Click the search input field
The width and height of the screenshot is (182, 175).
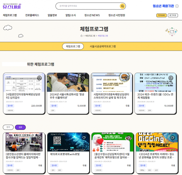click(x=88, y=6)
